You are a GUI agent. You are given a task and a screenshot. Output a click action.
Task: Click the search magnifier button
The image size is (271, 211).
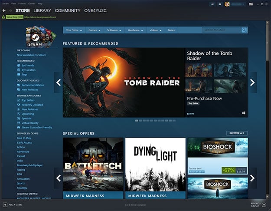[x=244, y=30]
